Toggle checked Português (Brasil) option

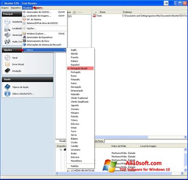pos(80,68)
